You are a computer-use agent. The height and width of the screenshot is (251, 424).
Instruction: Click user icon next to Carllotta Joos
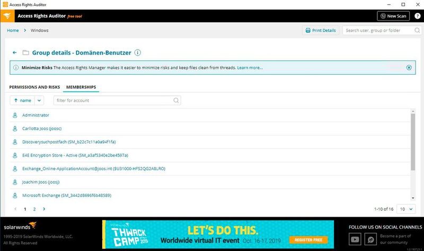pos(15,128)
